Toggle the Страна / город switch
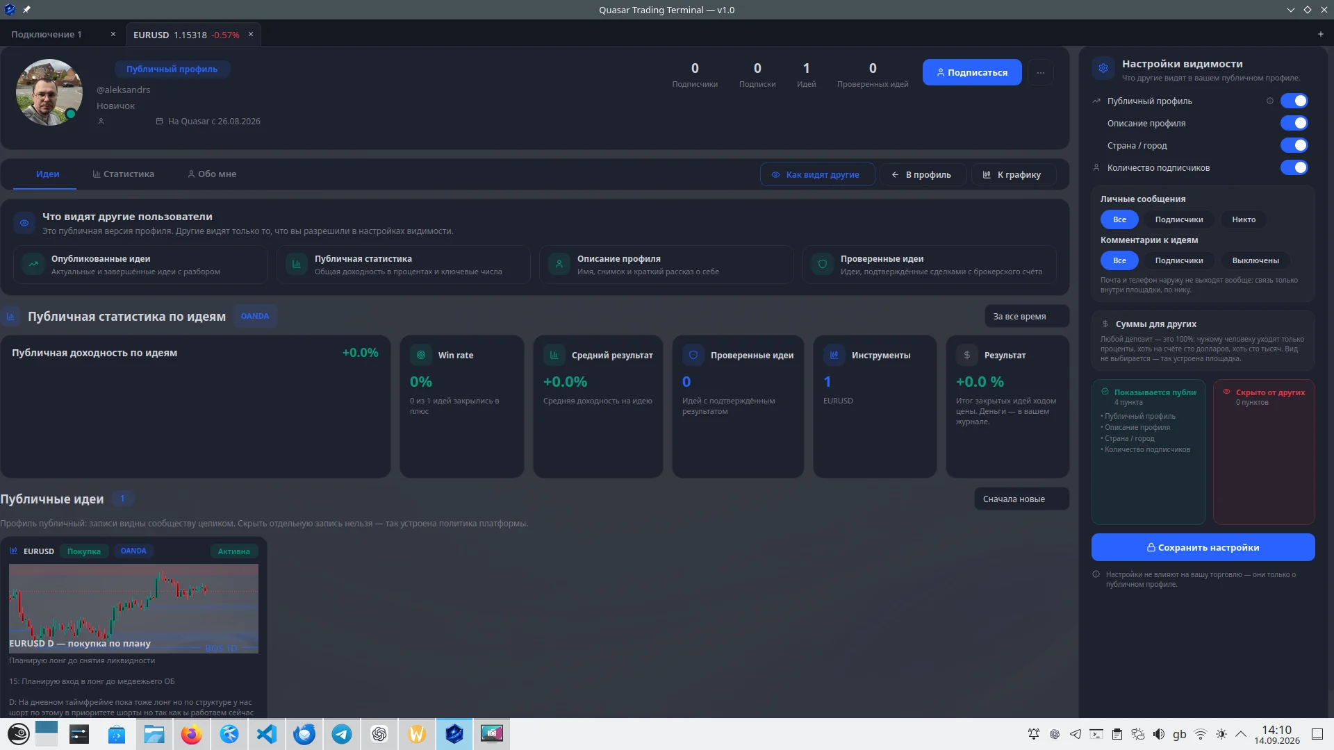The height and width of the screenshot is (750, 1334). (x=1294, y=145)
